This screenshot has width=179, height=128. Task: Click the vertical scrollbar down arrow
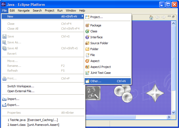[x=174, y=112]
